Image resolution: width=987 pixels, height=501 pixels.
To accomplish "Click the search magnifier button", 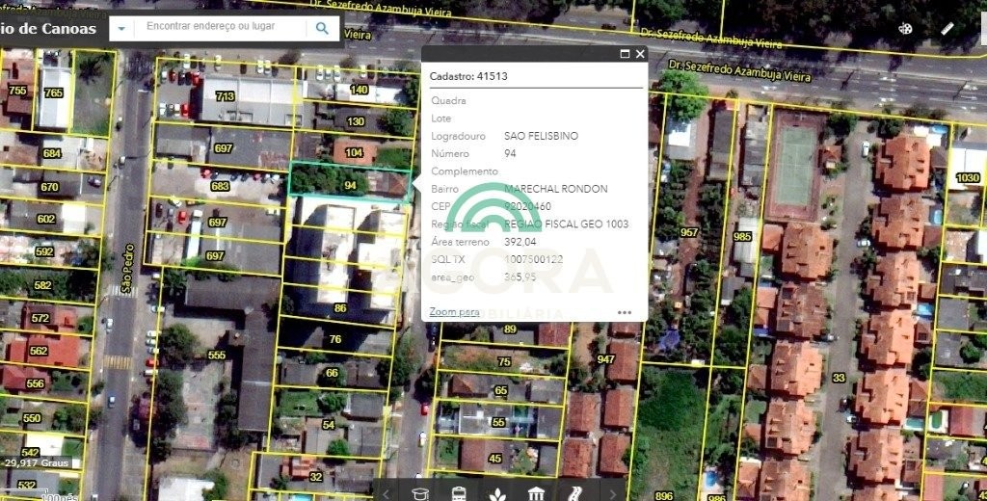I will point(322,29).
